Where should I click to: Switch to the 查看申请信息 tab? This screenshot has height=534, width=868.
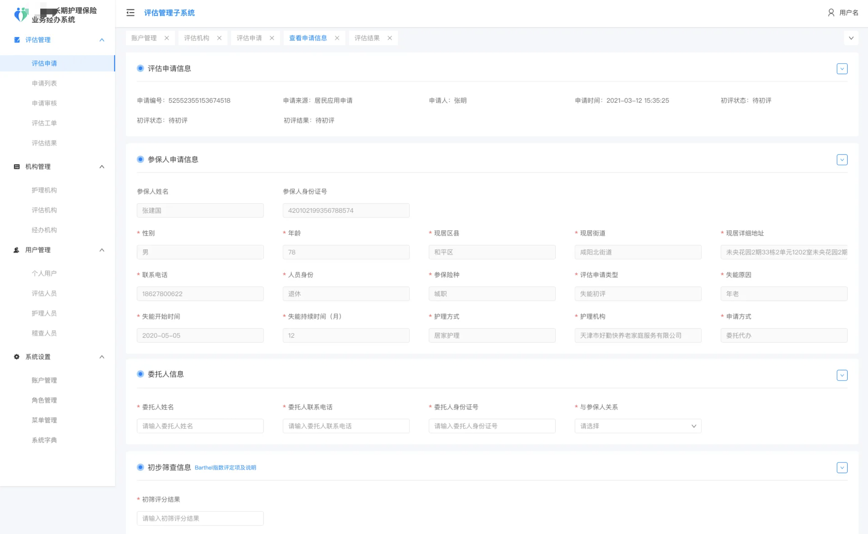(308, 38)
